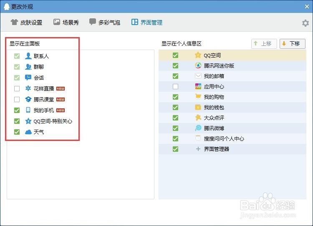Click the 场景秀 picture icon
313x226 pixels.
pyautogui.click(x=57, y=22)
